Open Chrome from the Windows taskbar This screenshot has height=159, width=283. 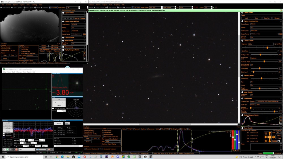tap(57, 157)
